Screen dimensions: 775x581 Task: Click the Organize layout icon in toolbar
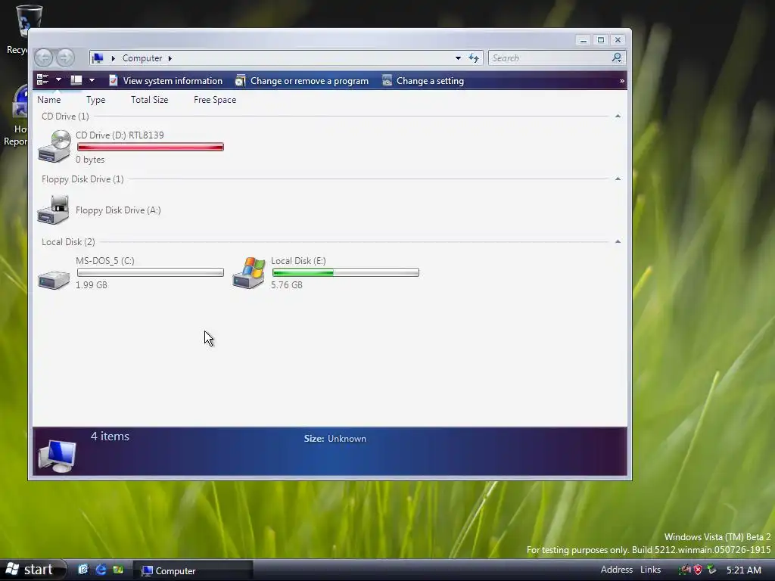pos(43,79)
